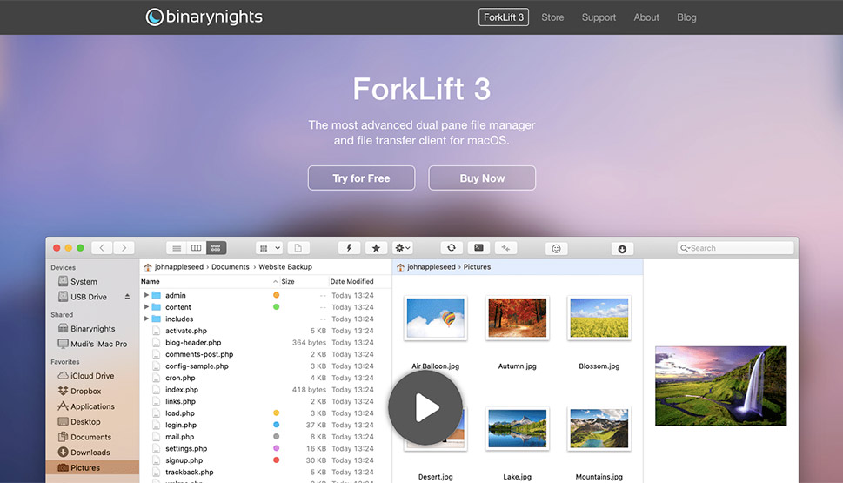Switch to list view mode

click(177, 247)
